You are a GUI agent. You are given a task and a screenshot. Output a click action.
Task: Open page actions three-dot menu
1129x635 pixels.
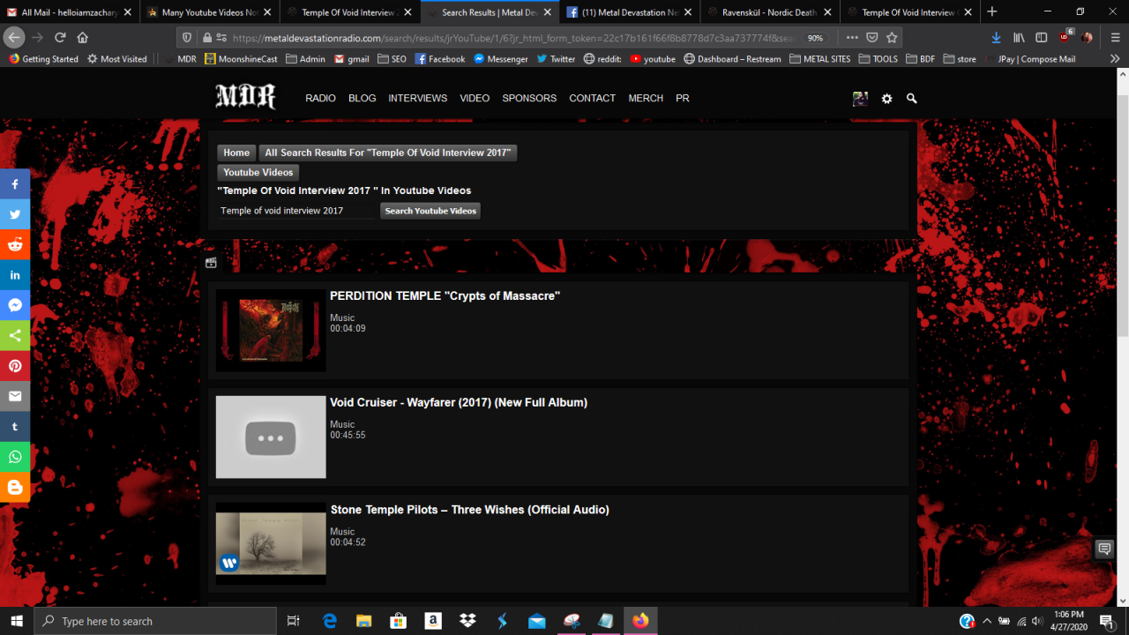(851, 38)
